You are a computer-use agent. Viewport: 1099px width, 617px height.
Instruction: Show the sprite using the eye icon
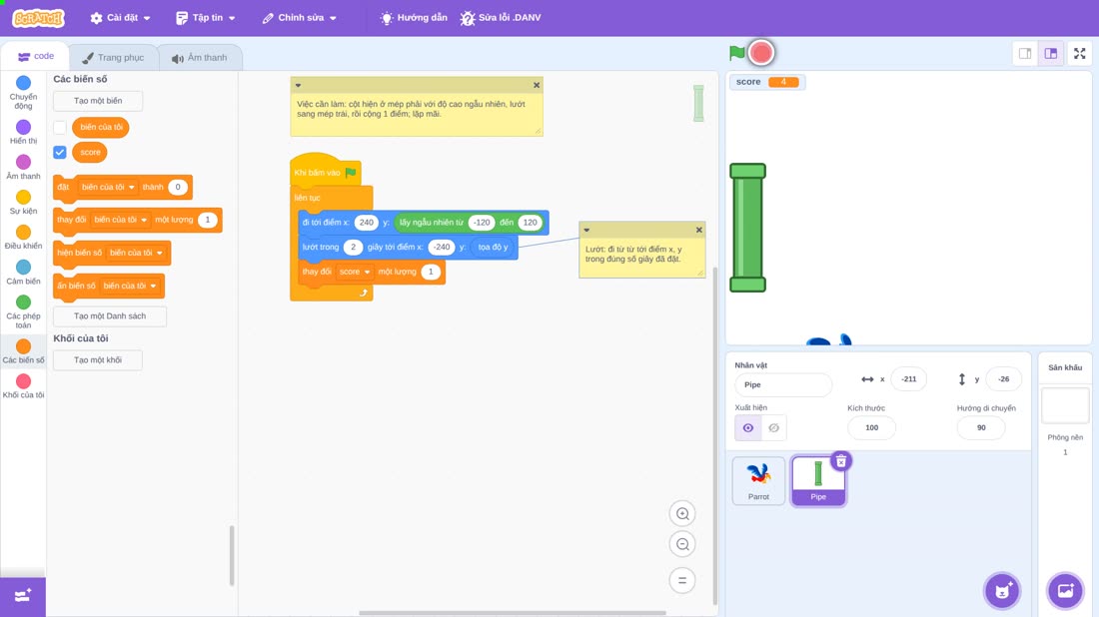pyautogui.click(x=748, y=428)
